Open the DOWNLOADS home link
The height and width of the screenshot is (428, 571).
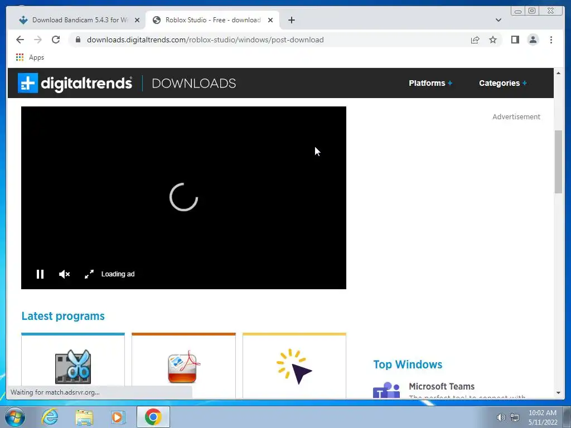(x=193, y=84)
